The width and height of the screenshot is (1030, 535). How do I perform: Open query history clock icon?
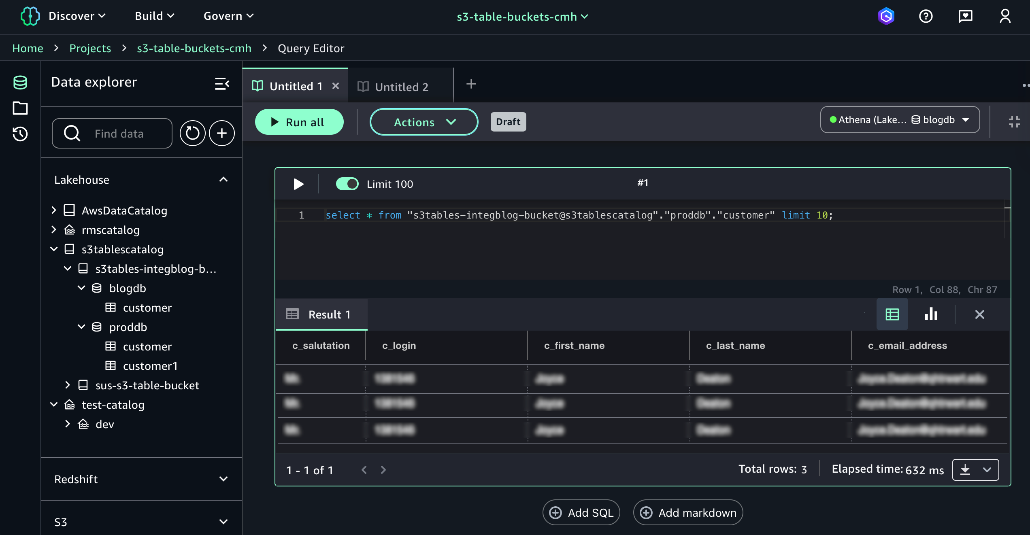point(20,134)
